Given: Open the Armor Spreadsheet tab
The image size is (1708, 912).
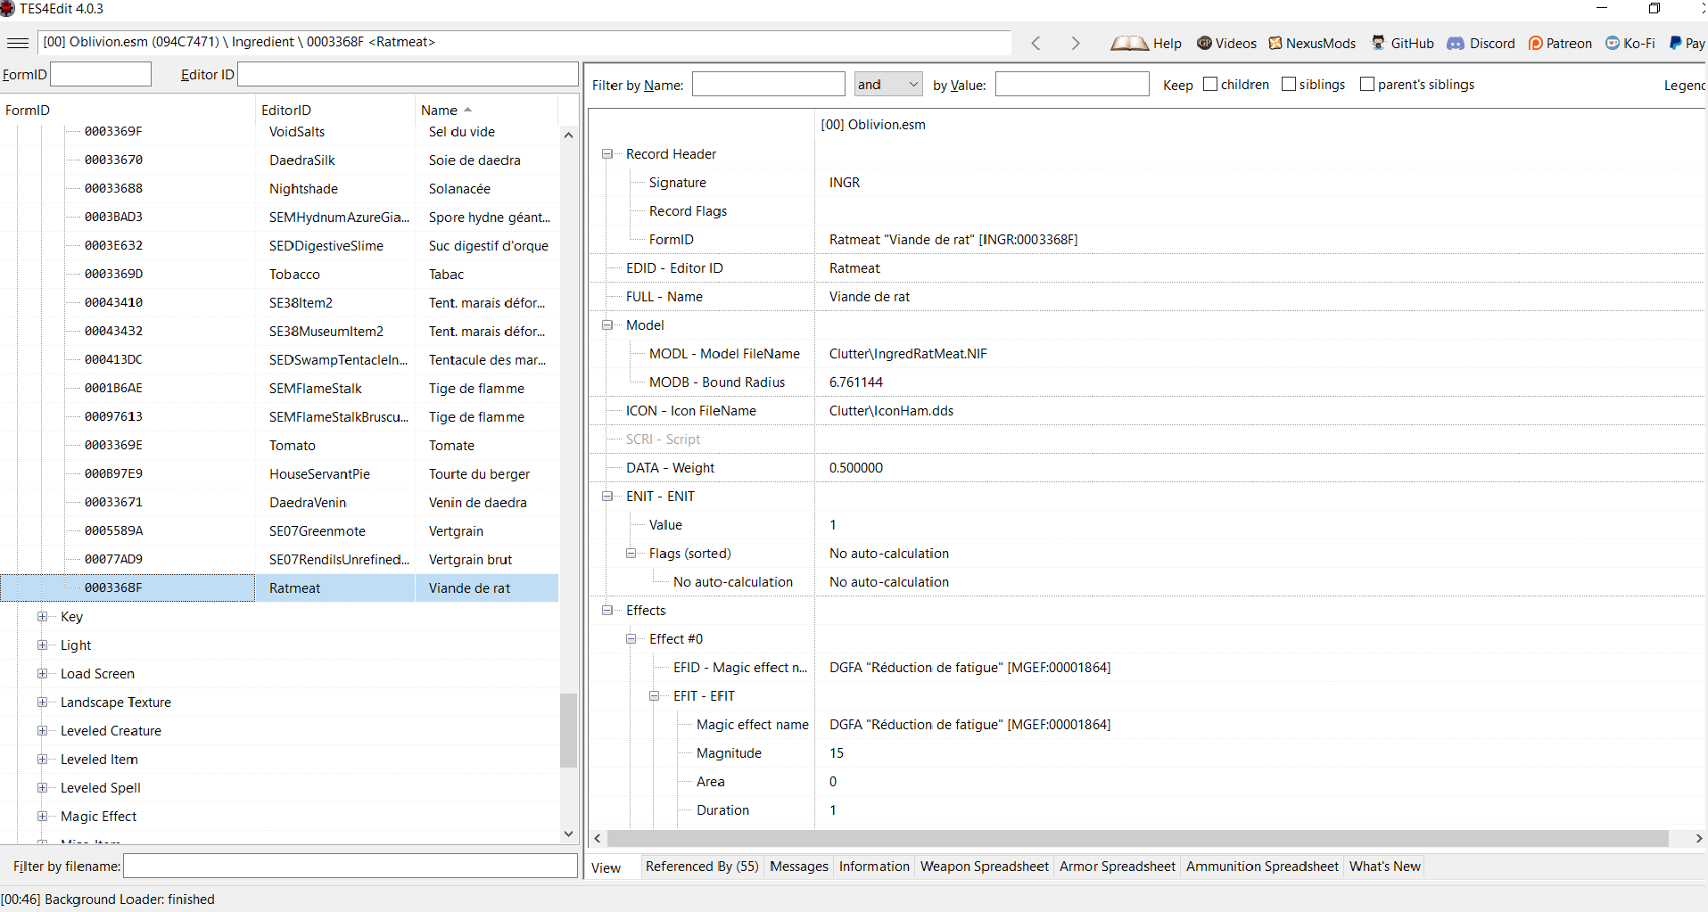Looking at the screenshot, I should (1118, 867).
